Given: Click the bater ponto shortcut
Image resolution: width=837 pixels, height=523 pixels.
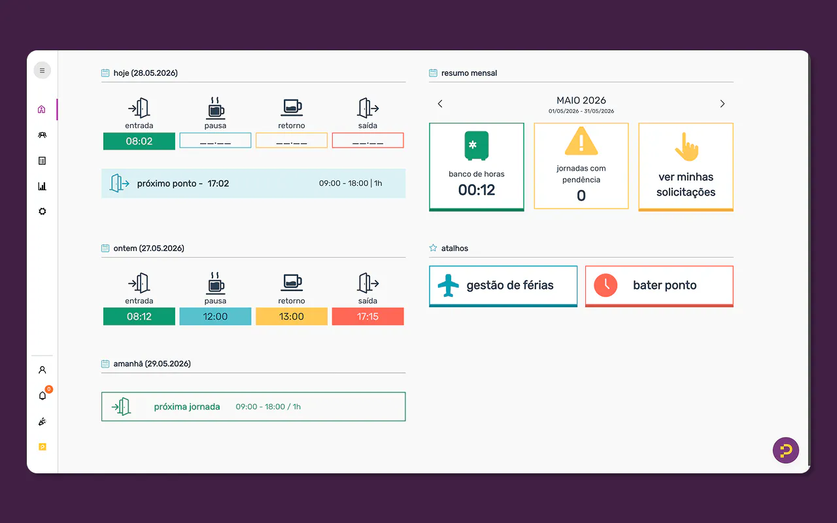Looking at the screenshot, I should click(659, 286).
